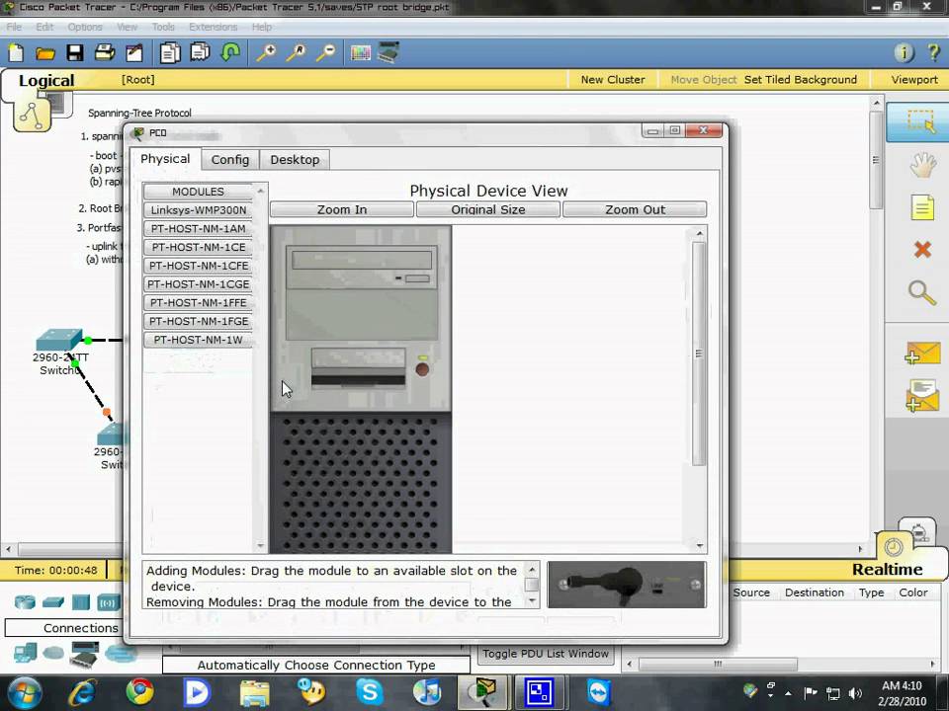Select the Linksys-WMP300N module
The image size is (949, 711).
coord(198,209)
